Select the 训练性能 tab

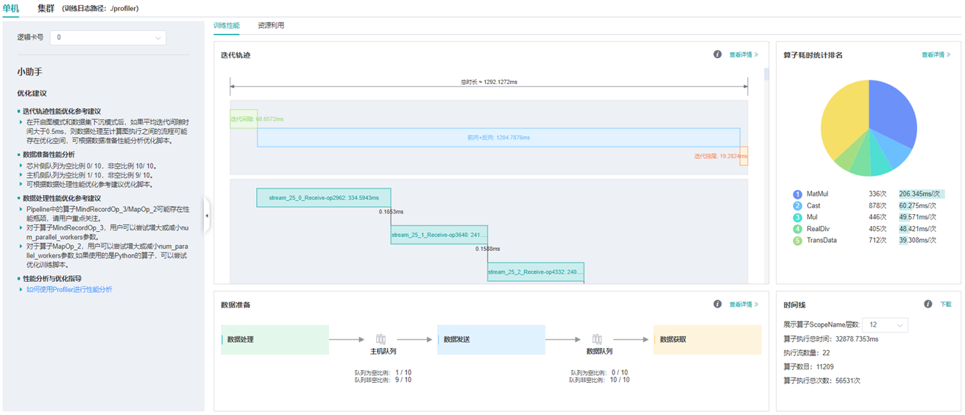(x=227, y=25)
